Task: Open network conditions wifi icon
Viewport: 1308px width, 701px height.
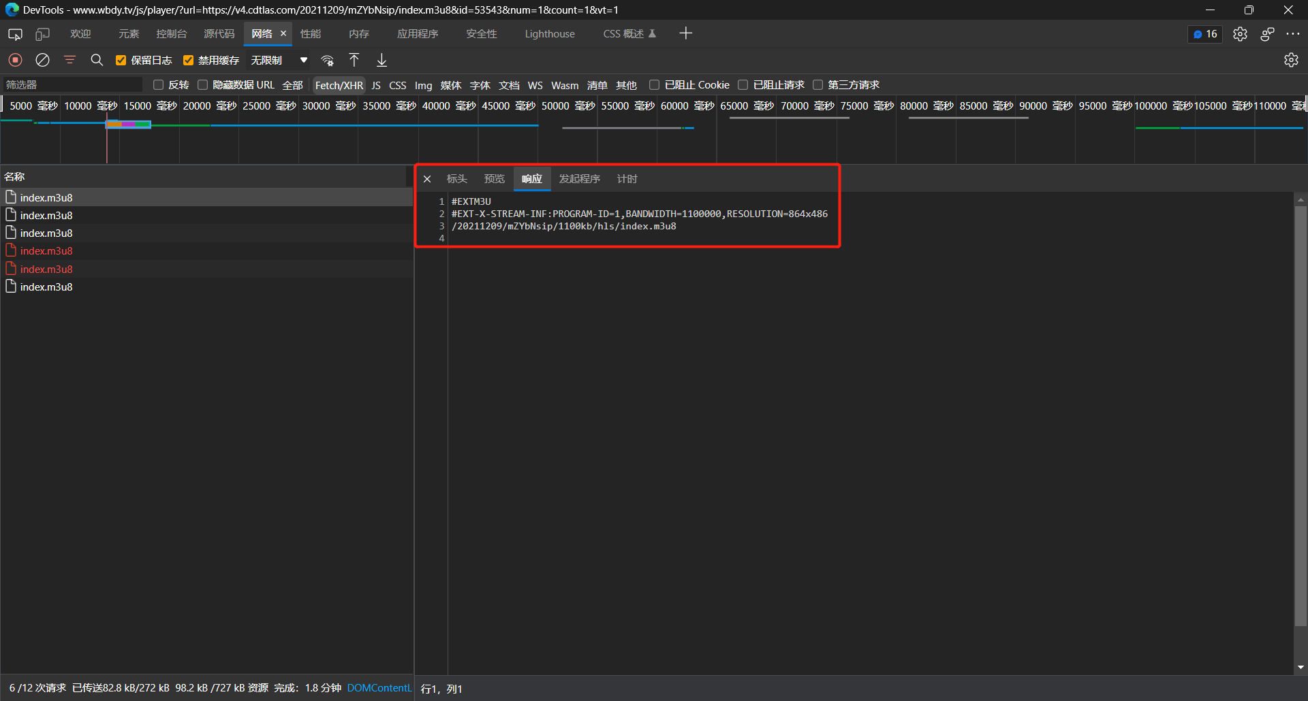Action: pyautogui.click(x=328, y=60)
